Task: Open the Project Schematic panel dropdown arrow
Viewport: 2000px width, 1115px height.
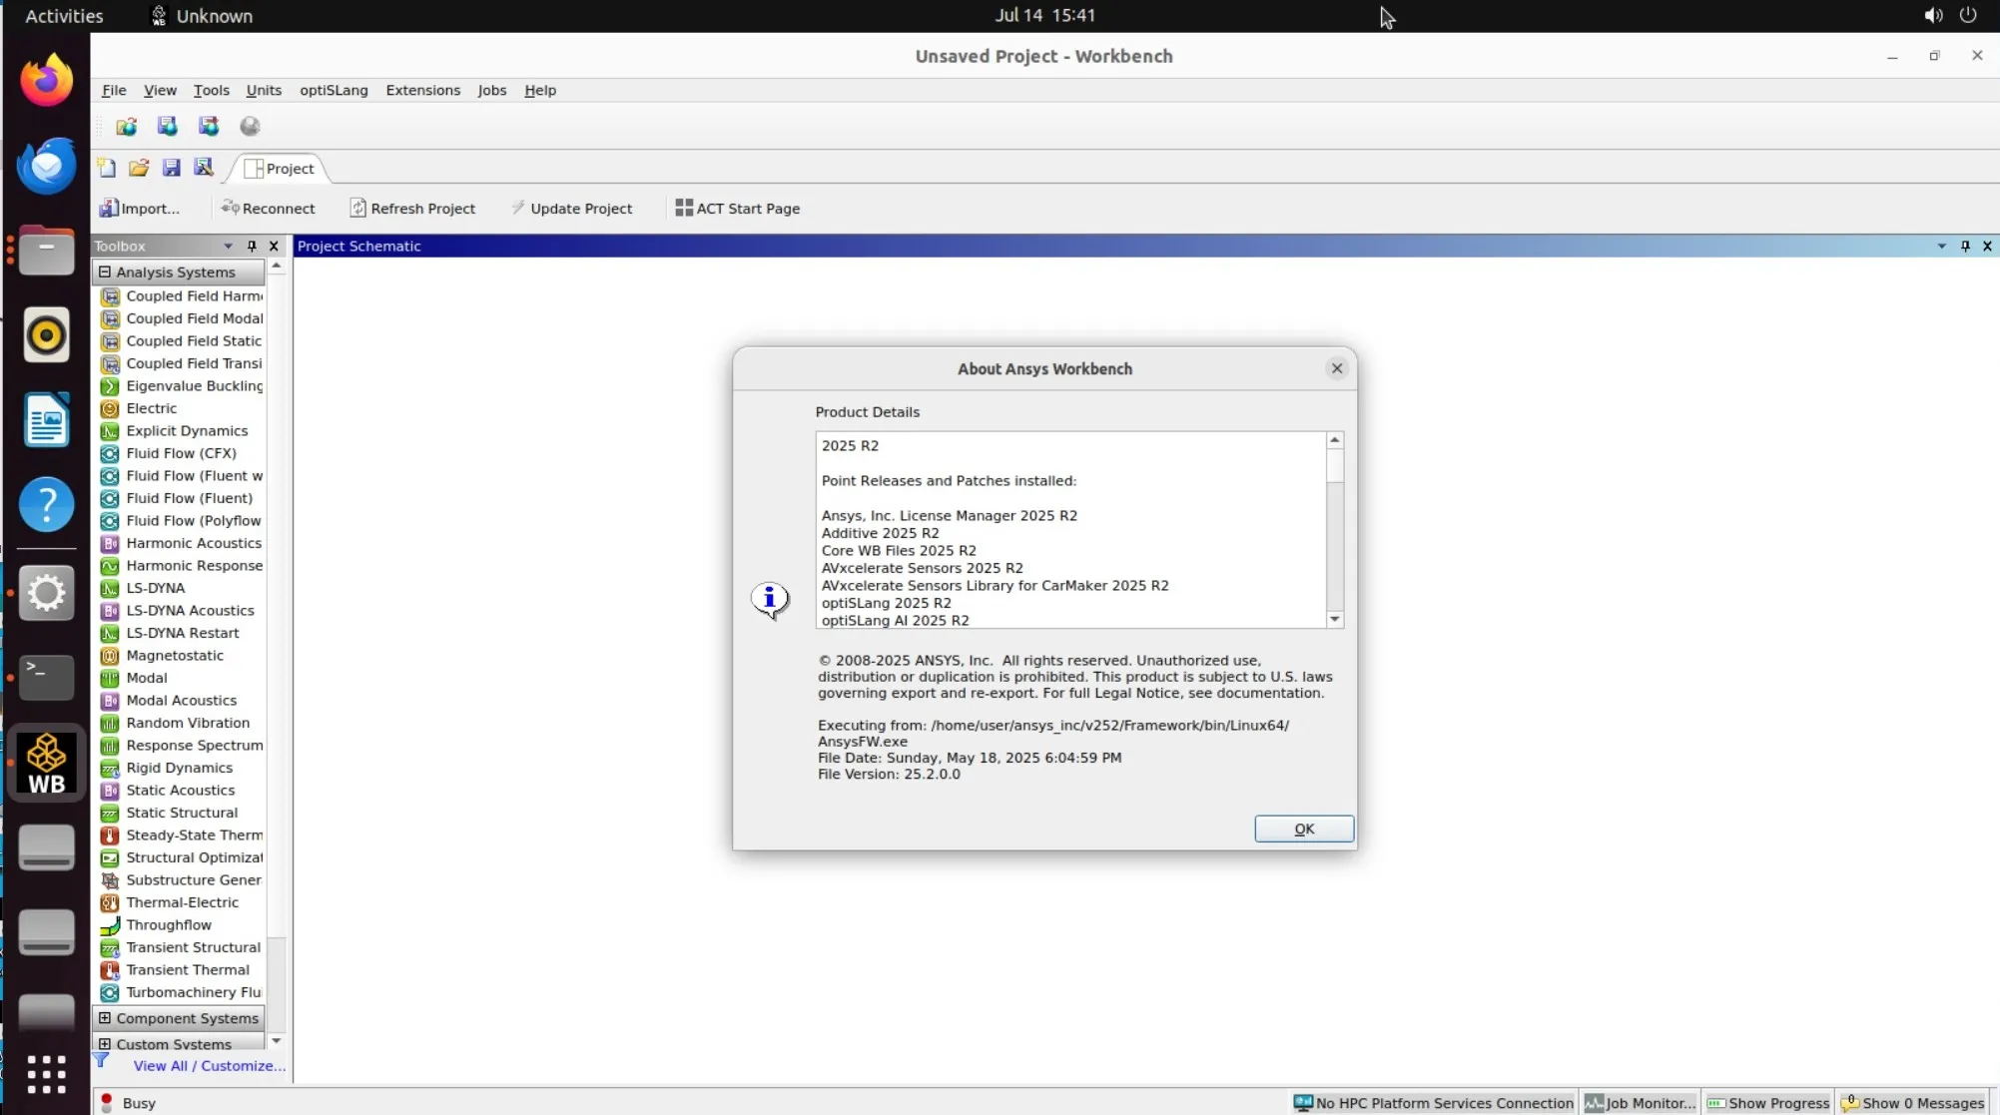Action: coord(1942,246)
